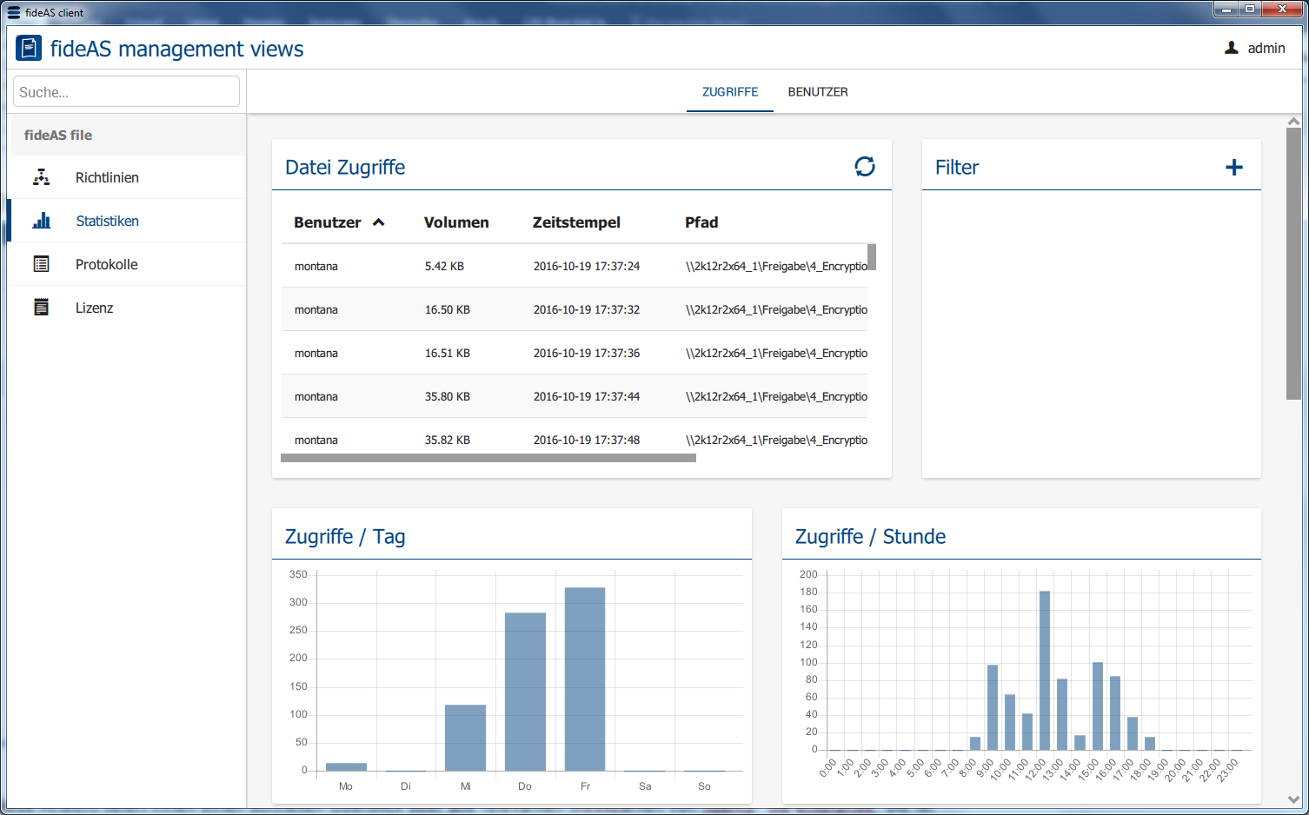Open the Protokolle section

pyautogui.click(x=106, y=264)
